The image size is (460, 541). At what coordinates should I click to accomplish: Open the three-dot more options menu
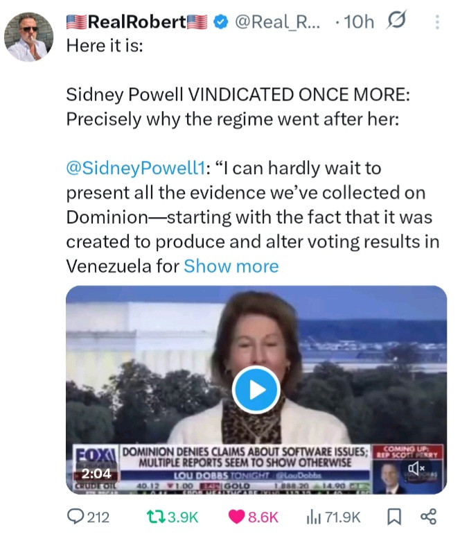click(x=437, y=22)
